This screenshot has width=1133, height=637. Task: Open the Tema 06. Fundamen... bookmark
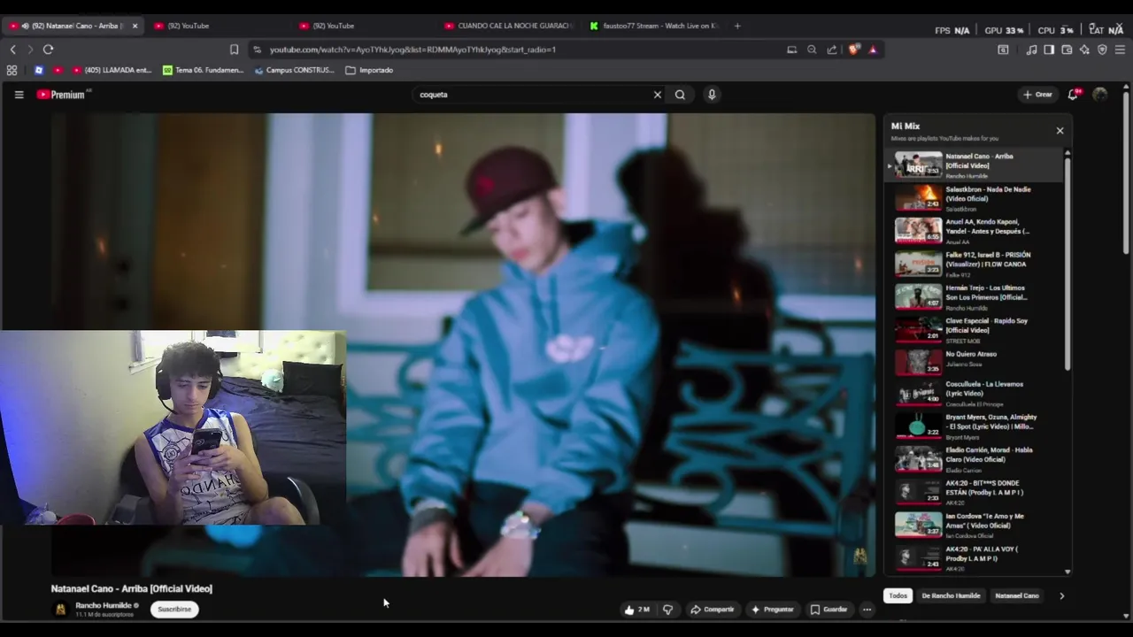coord(203,70)
